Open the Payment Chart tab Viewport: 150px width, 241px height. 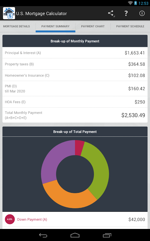pyautogui.click(x=93, y=26)
